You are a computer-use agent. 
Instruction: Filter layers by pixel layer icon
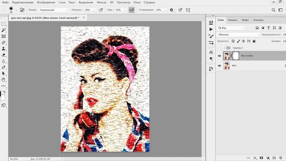click(x=257, y=28)
